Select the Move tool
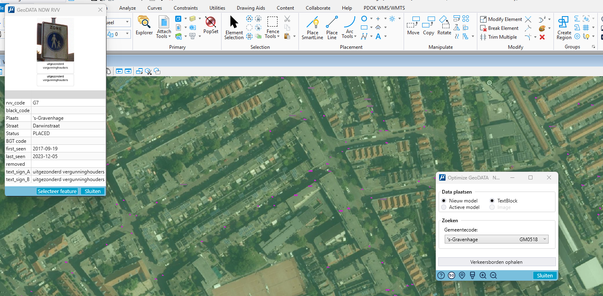 click(413, 25)
